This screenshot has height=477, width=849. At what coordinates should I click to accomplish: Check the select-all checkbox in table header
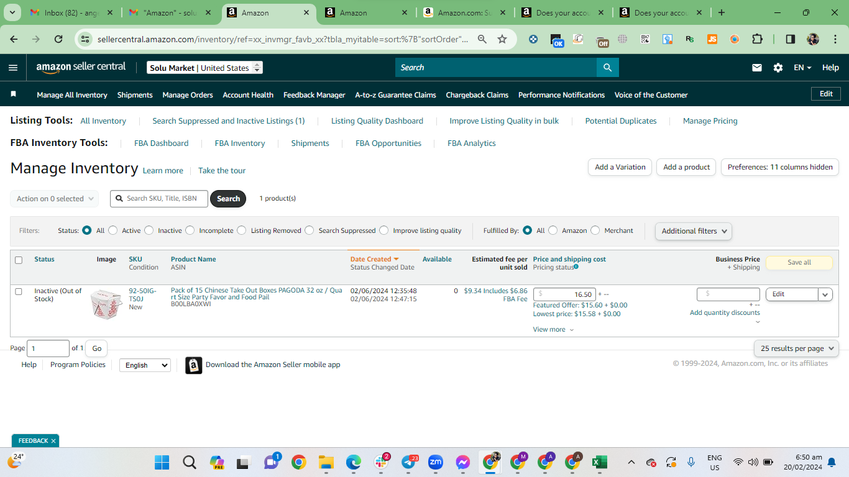tap(19, 260)
